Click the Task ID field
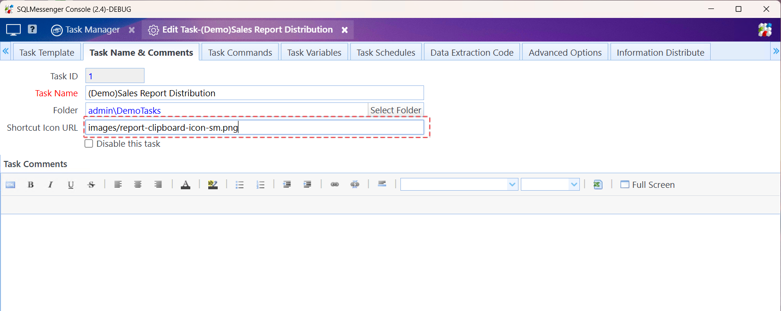This screenshot has height=311, width=781. pos(115,76)
